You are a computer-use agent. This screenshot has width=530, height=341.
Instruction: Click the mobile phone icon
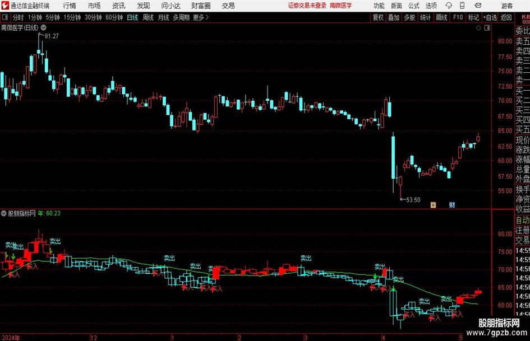pos(462,6)
